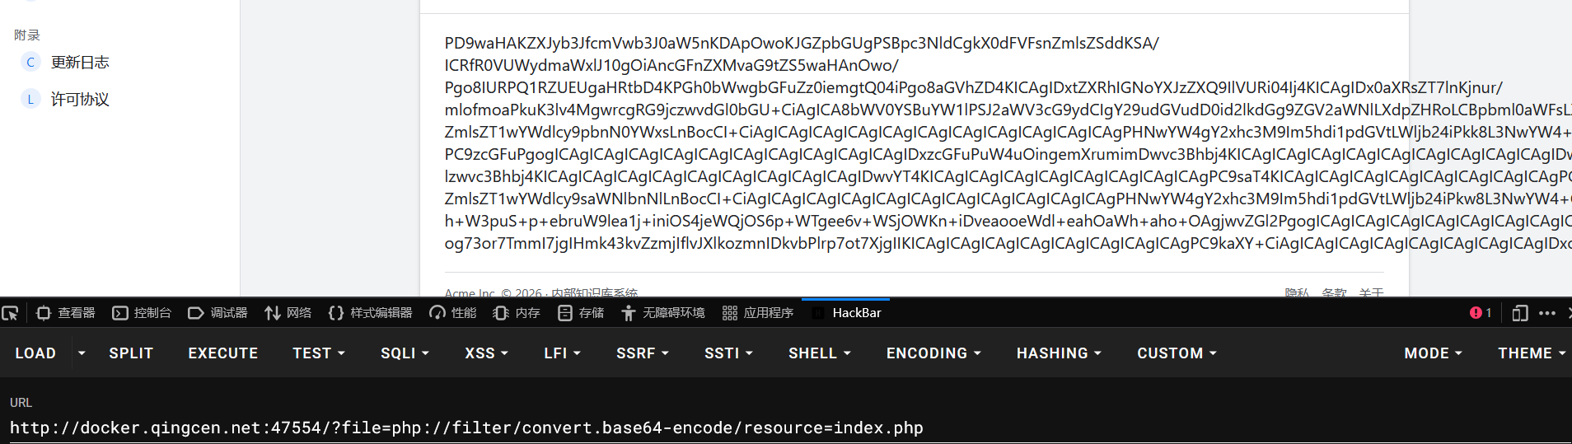This screenshot has width=1572, height=444.
Task: Open the SHELL dropdown menu
Action: [x=820, y=353]
